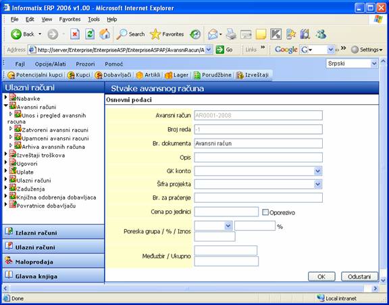Expand Izveštaji troškova tree node
This screenshot has width=389, height=305.
(6, 154)
